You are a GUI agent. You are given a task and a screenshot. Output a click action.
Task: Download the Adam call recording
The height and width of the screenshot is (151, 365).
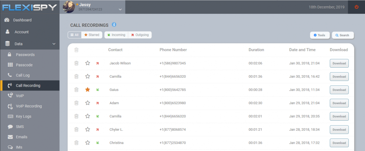pyautogui.click(x=339, y=103)
